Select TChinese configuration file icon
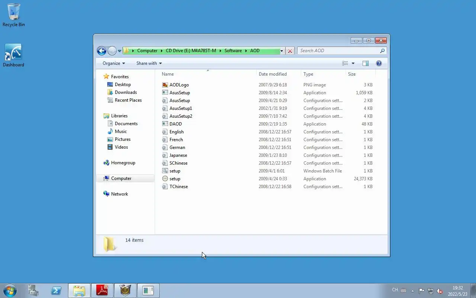 165,187
